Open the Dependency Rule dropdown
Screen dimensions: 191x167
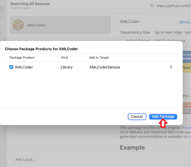tap(172, 32)
